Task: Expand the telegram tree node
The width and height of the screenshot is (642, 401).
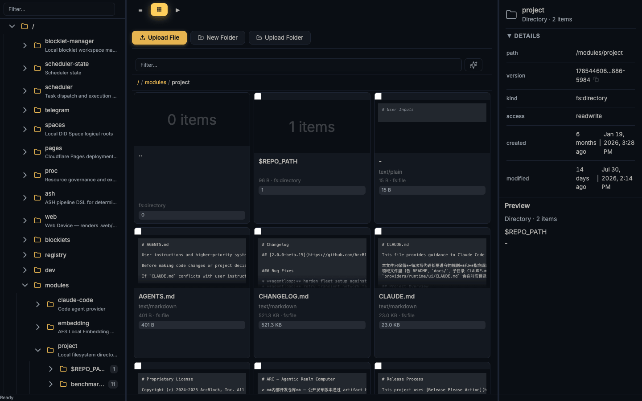Action: tap(25, 110)
